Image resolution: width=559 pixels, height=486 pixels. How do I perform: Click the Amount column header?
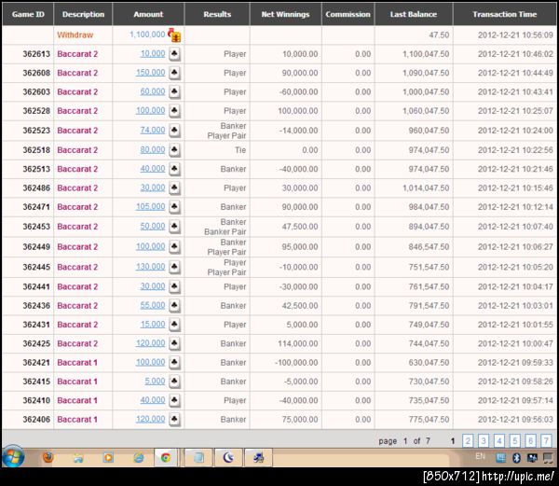coord(148,14)
